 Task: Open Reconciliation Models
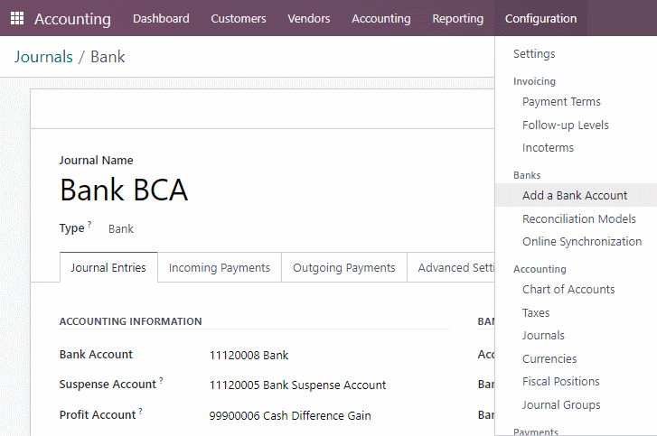pos(578,218)
